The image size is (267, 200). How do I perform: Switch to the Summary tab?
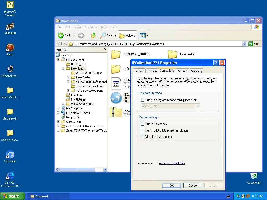(197, 71)
